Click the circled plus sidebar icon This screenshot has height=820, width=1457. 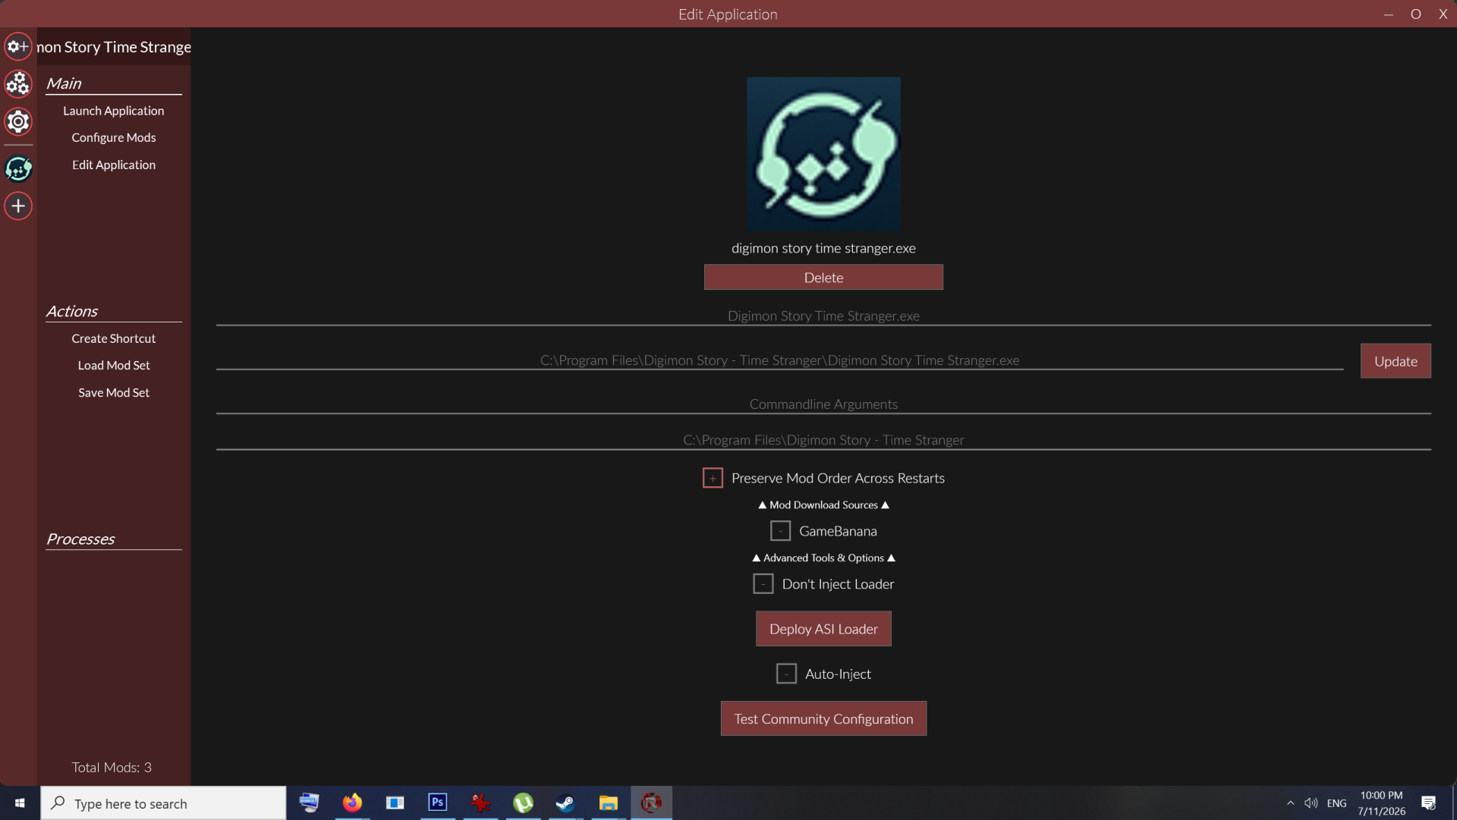point(18,206)
